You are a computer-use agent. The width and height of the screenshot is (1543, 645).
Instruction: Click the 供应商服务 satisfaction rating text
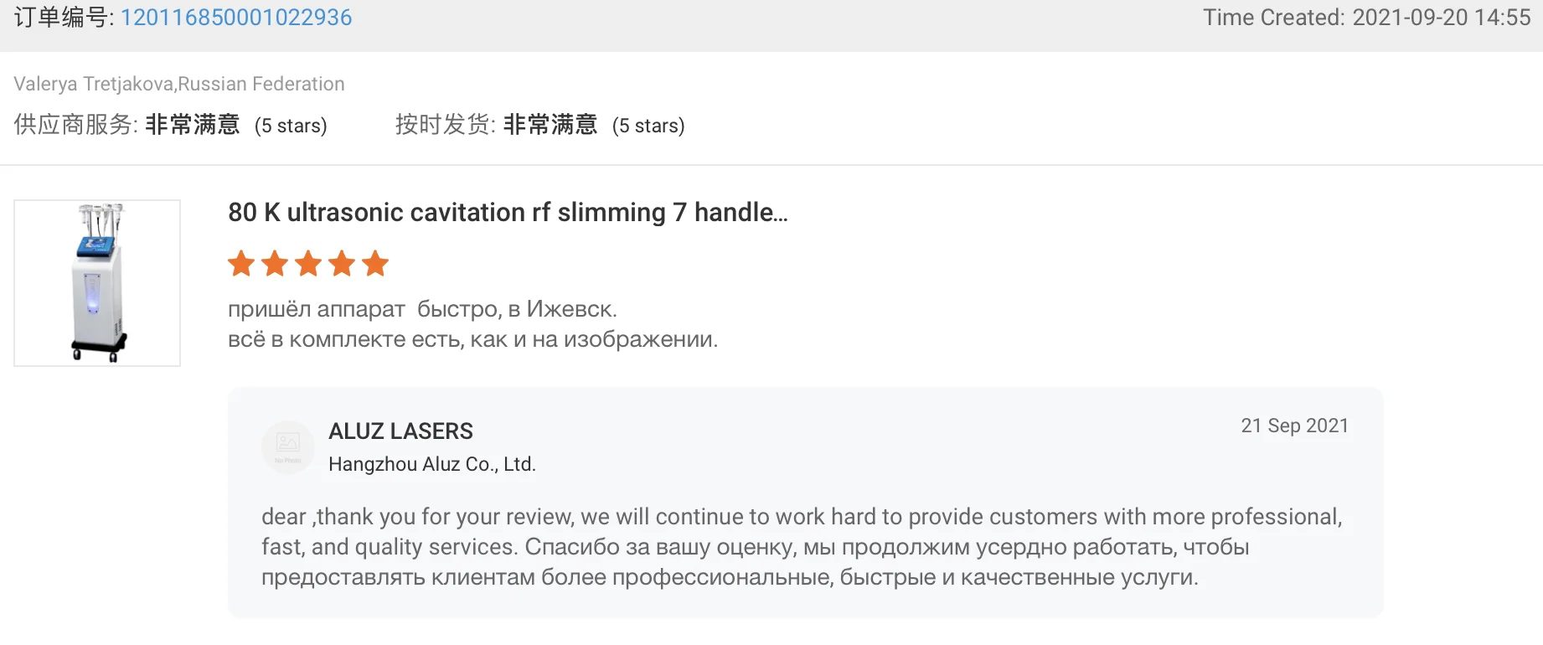click(x=192, y=125)
